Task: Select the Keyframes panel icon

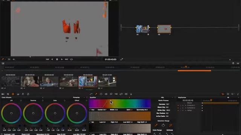Action: coord(223,94)
